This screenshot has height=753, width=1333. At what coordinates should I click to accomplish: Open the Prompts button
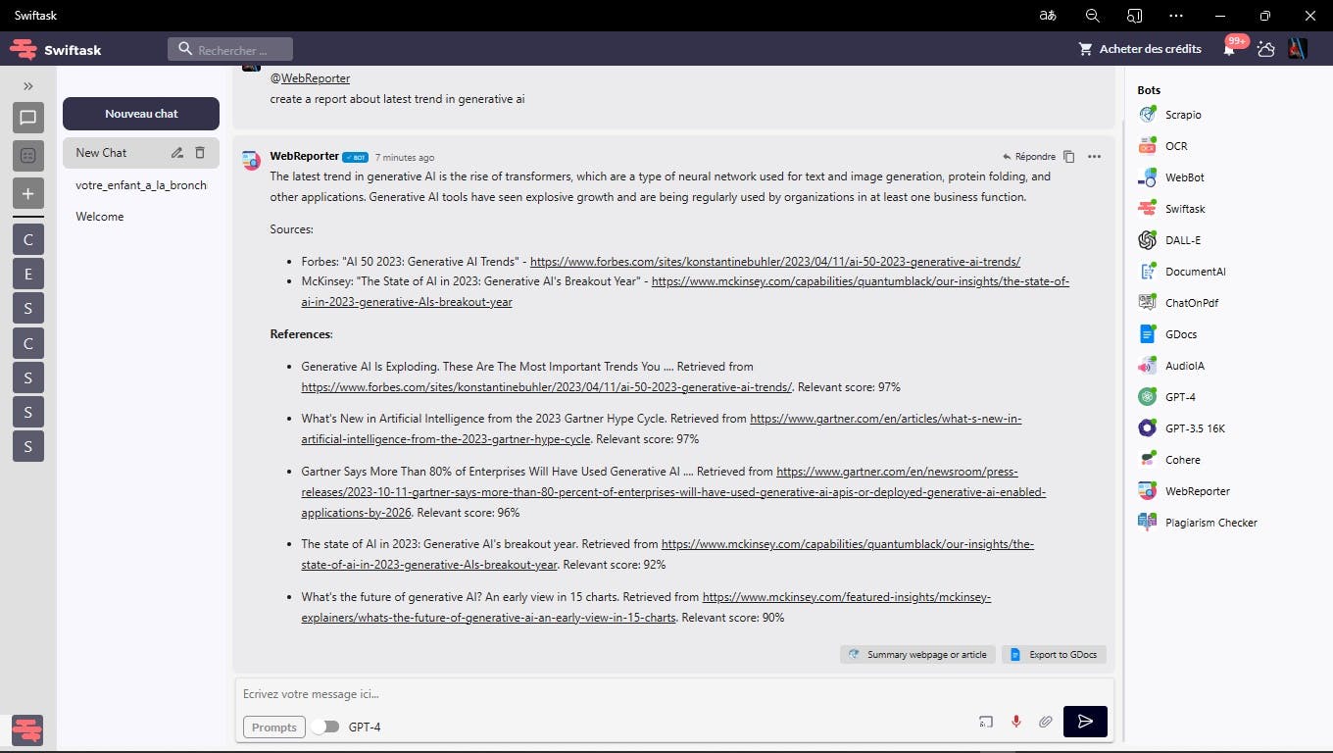click(x=274, y=727)
